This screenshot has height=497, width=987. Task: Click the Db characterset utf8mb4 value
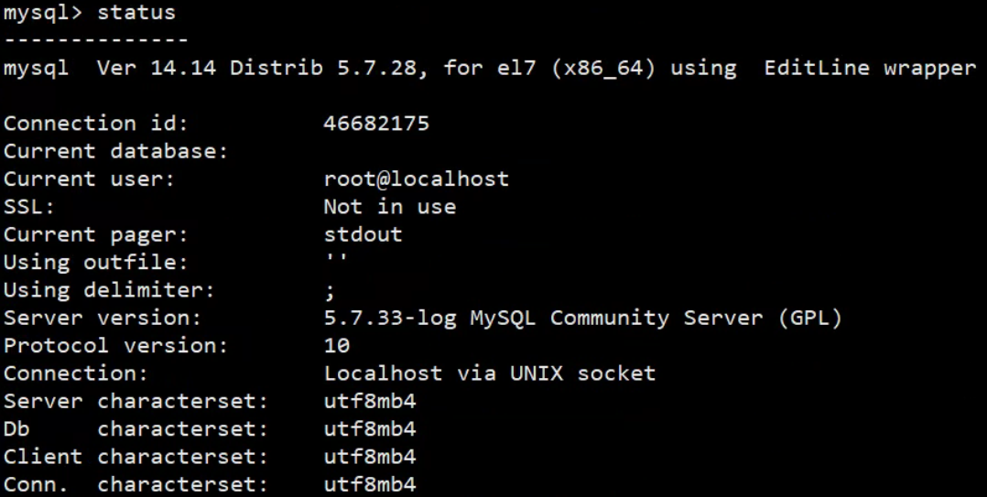[370, 428]
